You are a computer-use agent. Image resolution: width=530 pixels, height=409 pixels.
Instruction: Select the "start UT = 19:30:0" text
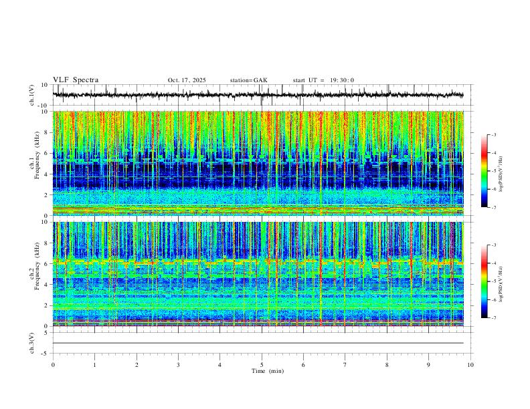[x=323, y=80]
